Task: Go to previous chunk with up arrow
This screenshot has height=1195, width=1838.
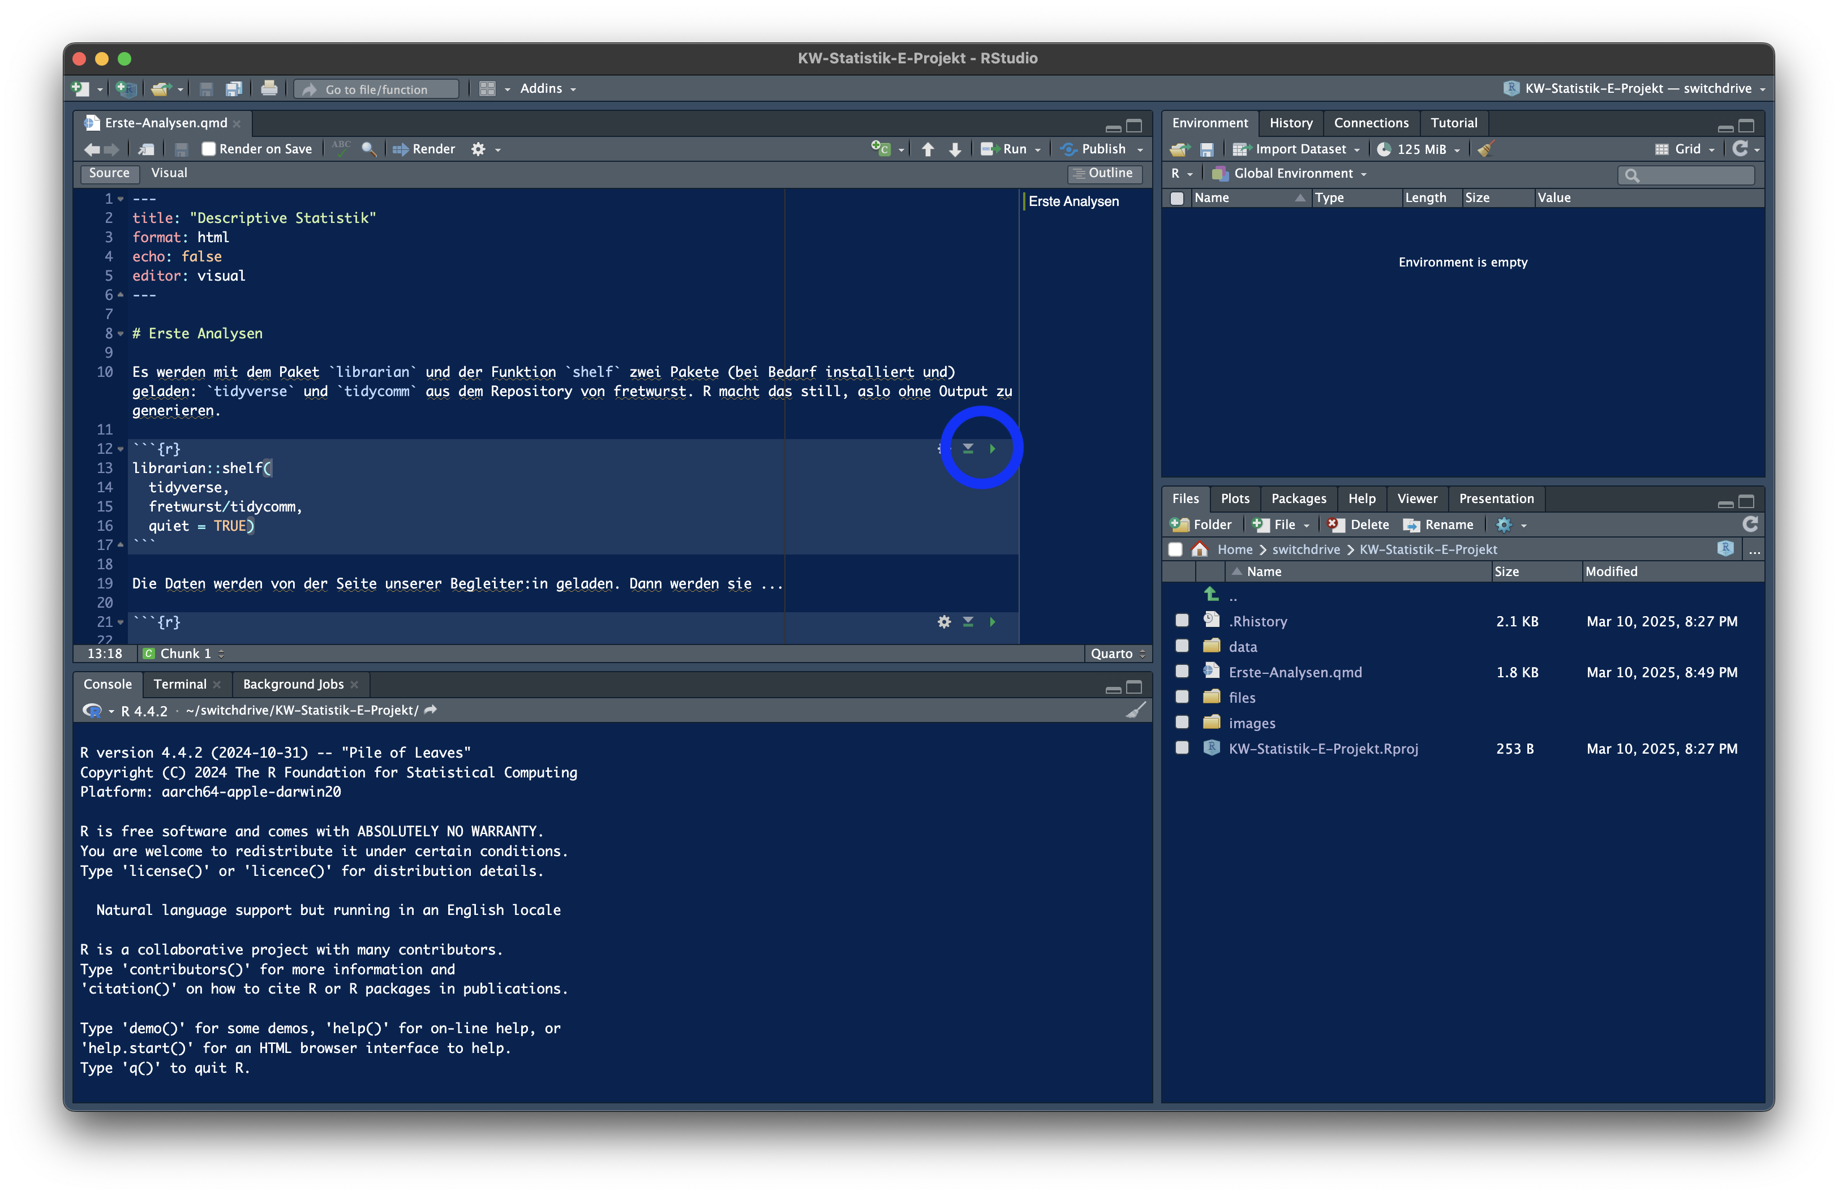Action: 927,149
